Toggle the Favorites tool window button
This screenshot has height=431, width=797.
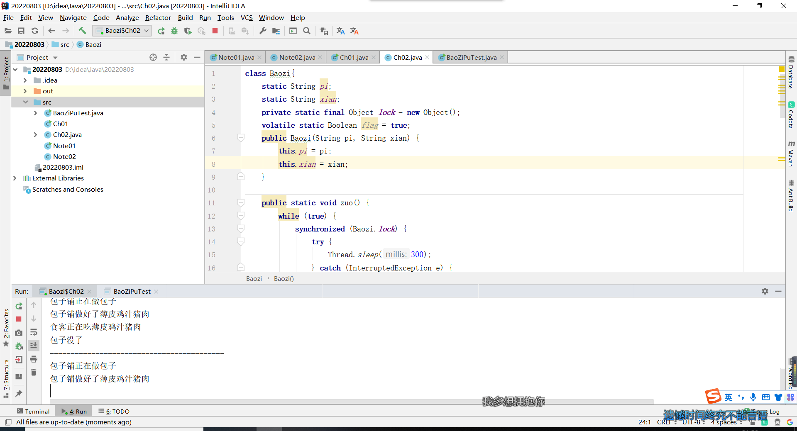tap(6, 328)
